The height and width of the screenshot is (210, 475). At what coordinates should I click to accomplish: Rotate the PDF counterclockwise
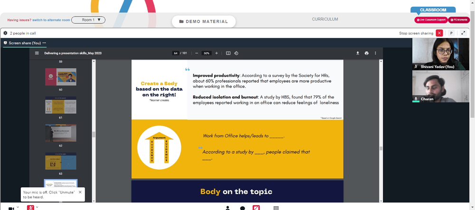[x=236, y=53]
